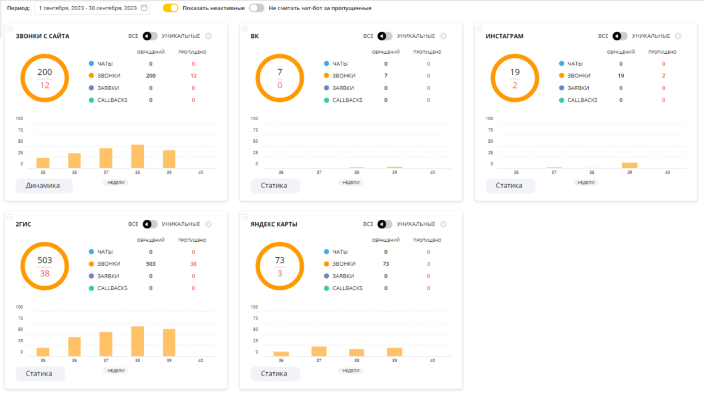The image size is (705, 396).
Task: Open the period date range picker
Action: pos(92,8)
